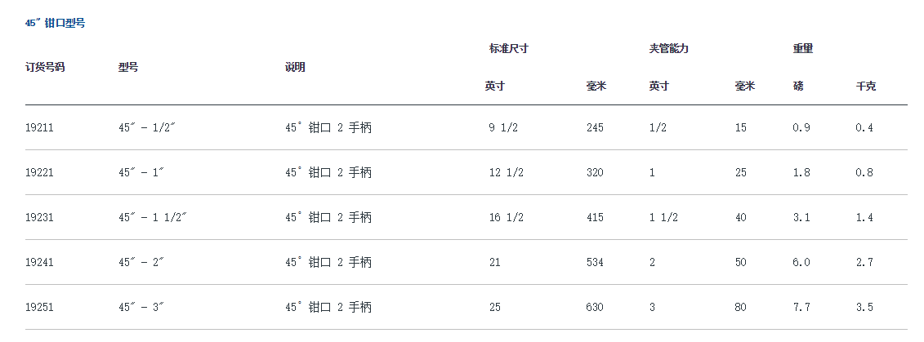This screenshot has width=924, height=342.
Task: Click the 标准尺寸 group header
Action: click(x=508, y=48)
